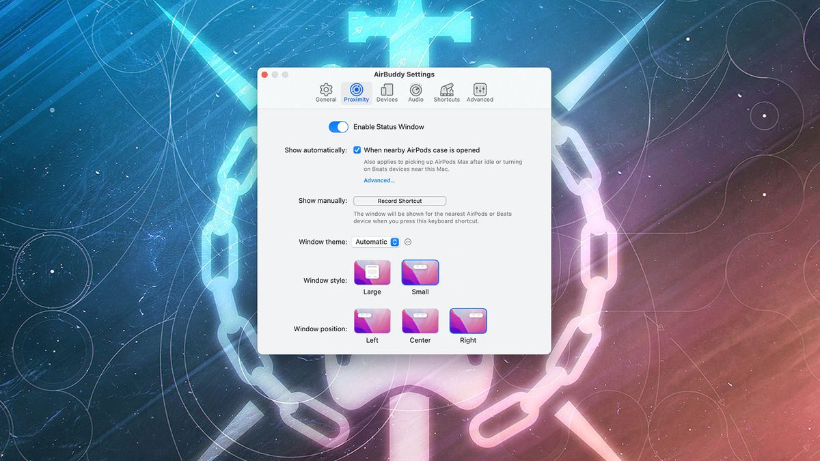This screenshot has height=461, width=820.
Task: Choose the Small window style preview
Action: tap(420, 272)
